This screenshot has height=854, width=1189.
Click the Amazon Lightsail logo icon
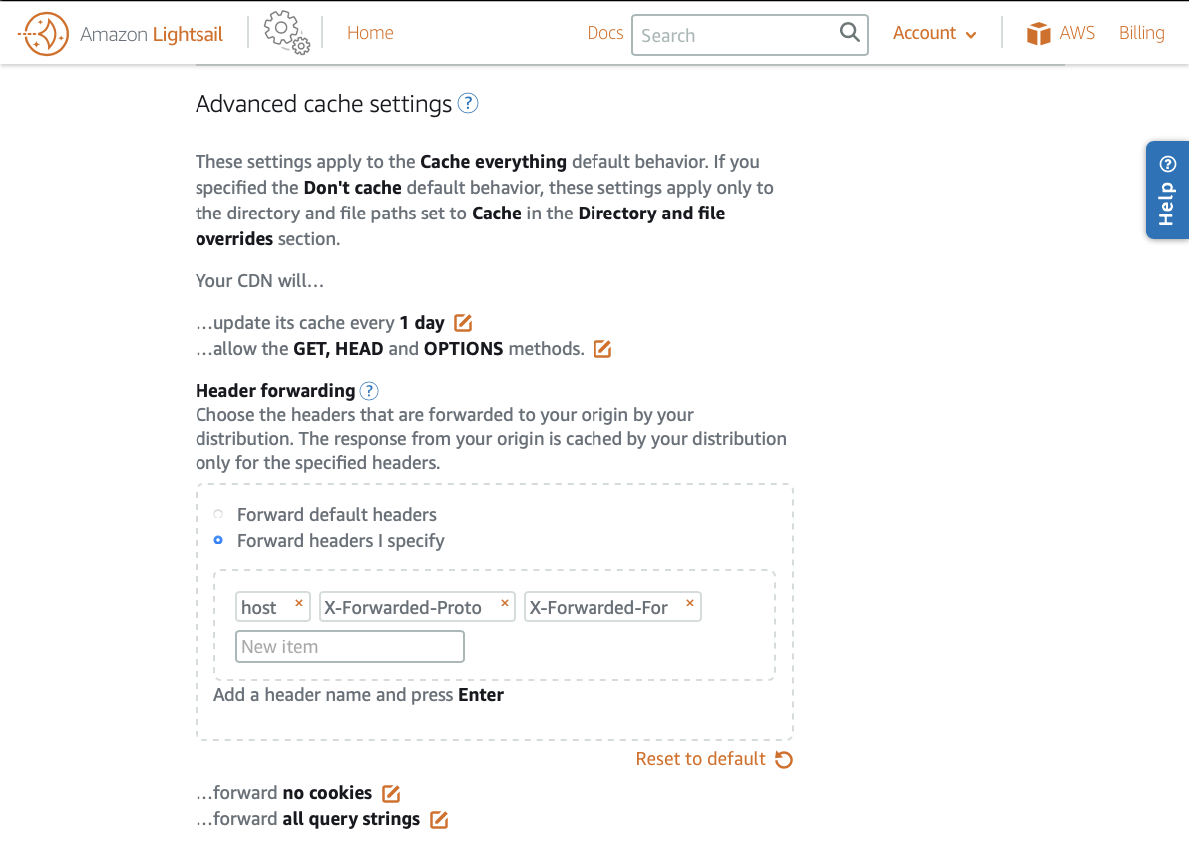44,34
